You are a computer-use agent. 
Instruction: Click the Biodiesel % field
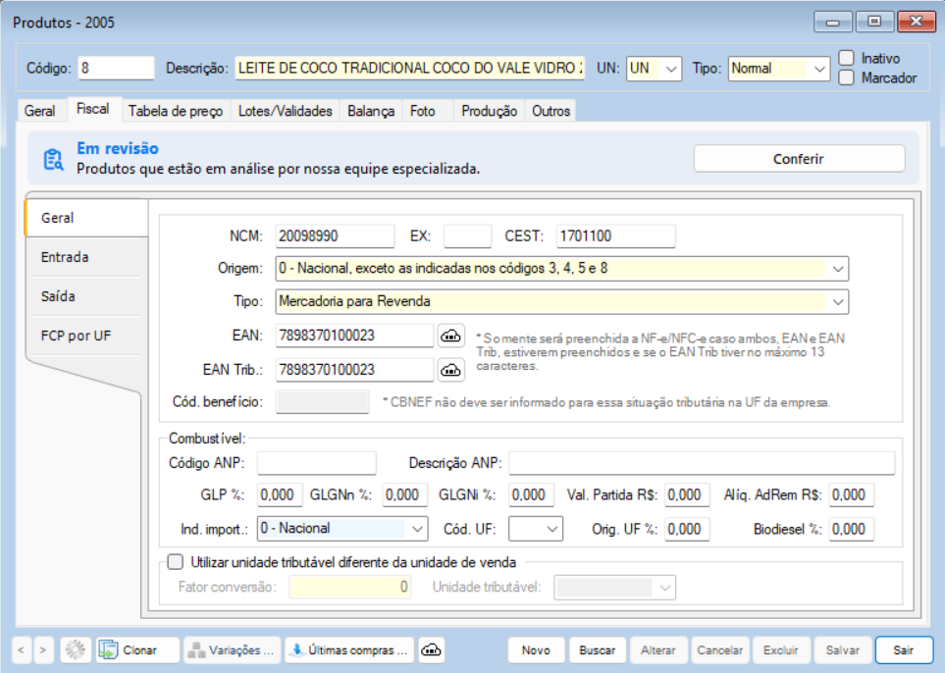point(851,530)
